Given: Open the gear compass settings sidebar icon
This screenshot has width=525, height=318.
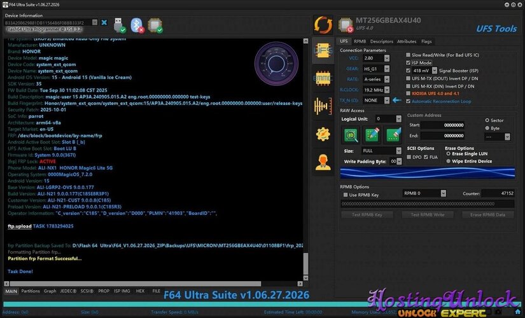Looking at the screenshot, I should [x=323, y=134].
